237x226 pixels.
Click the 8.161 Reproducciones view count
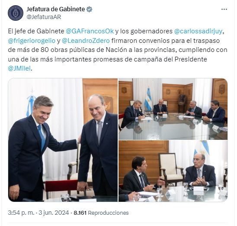[101, 213]
